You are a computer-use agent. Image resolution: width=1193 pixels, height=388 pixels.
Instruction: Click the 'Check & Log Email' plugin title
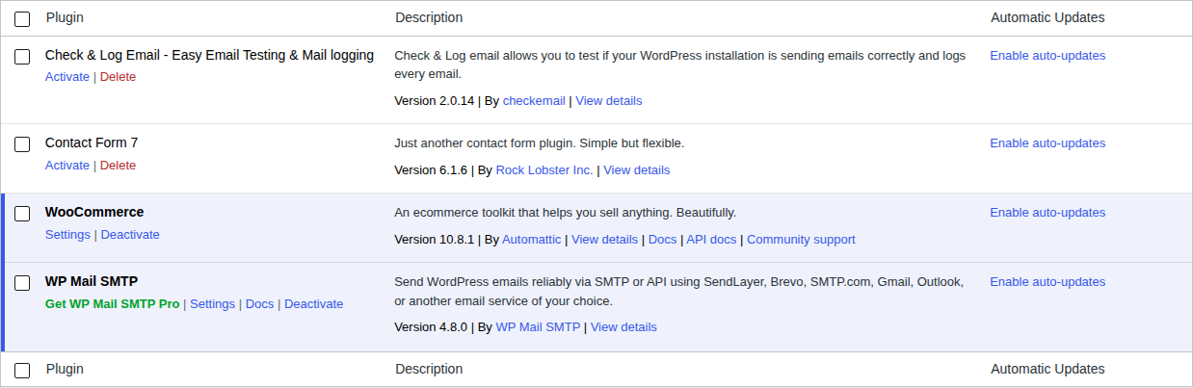click(x=209, y=55)
